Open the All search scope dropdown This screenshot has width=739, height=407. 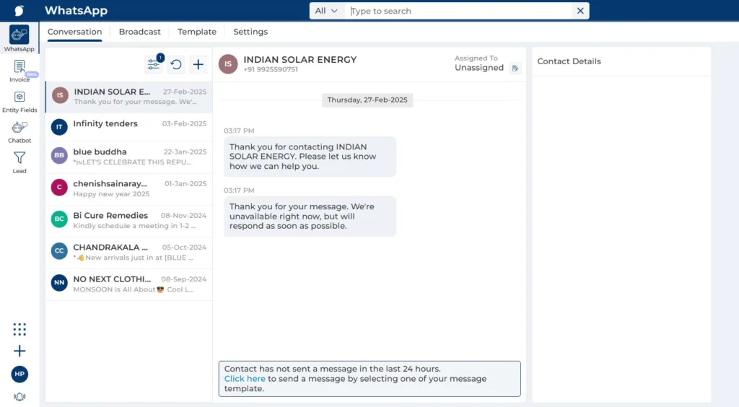tap(326, 11)
